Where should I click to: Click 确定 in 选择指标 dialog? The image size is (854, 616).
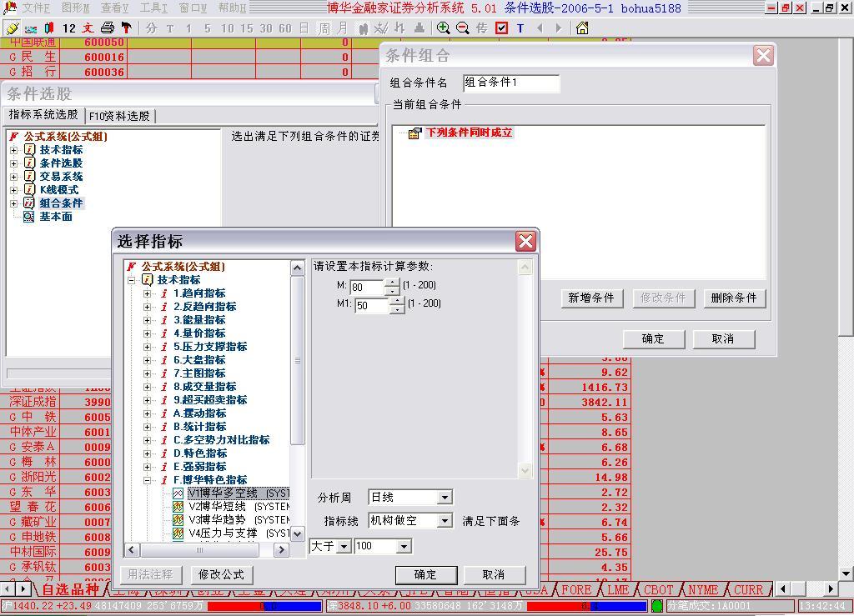425,574
